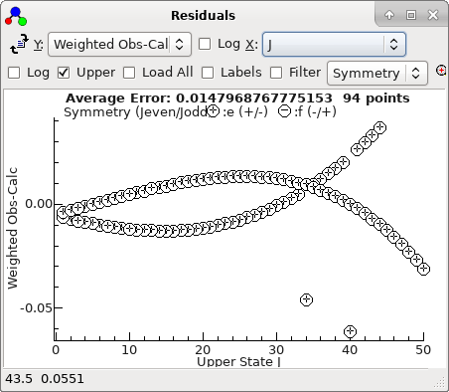The height and width of the screenshot is (392, 449).
Task: Select topmost data point near J=44
Action: click(x=379, y=127)
